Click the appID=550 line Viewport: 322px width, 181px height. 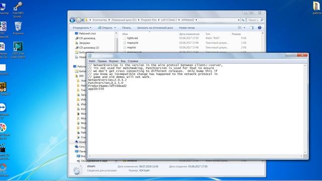[96, 89]
